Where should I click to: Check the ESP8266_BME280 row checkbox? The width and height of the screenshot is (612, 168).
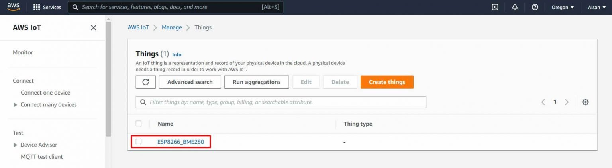tap(139, 141)
